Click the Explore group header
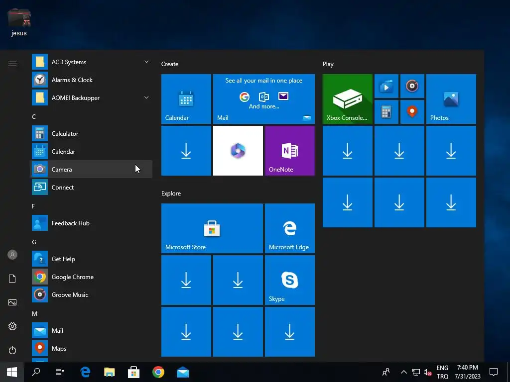 [171, 193]
